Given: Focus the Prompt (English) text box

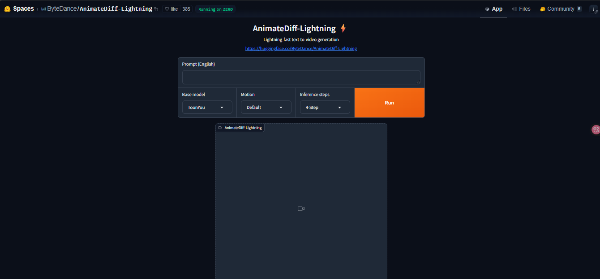Looking at the screenshot, I should click(x=301, y=77).
